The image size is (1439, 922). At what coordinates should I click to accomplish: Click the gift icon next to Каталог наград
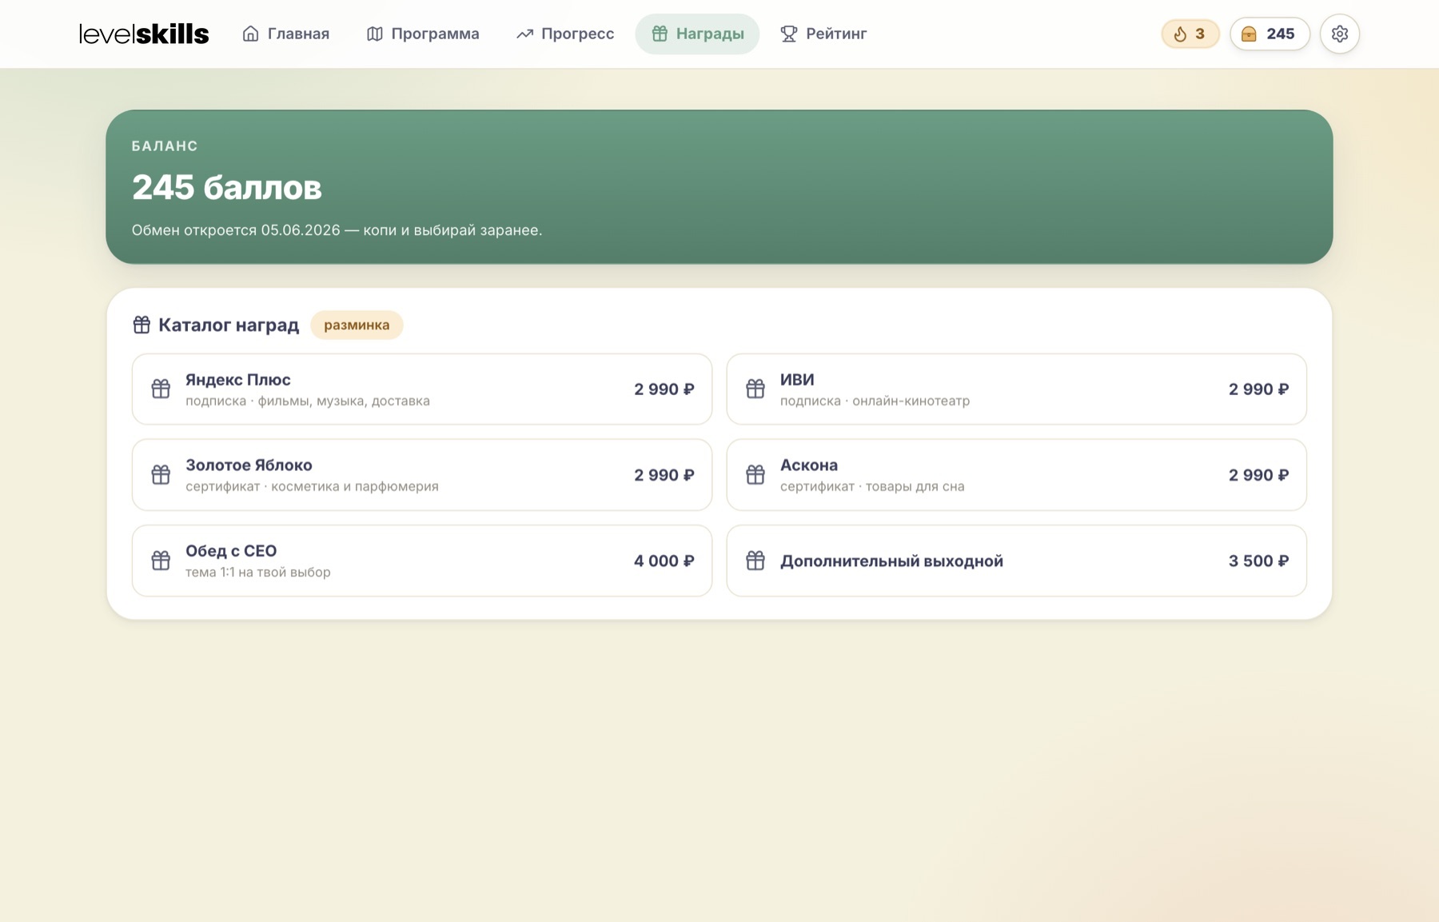142,325
